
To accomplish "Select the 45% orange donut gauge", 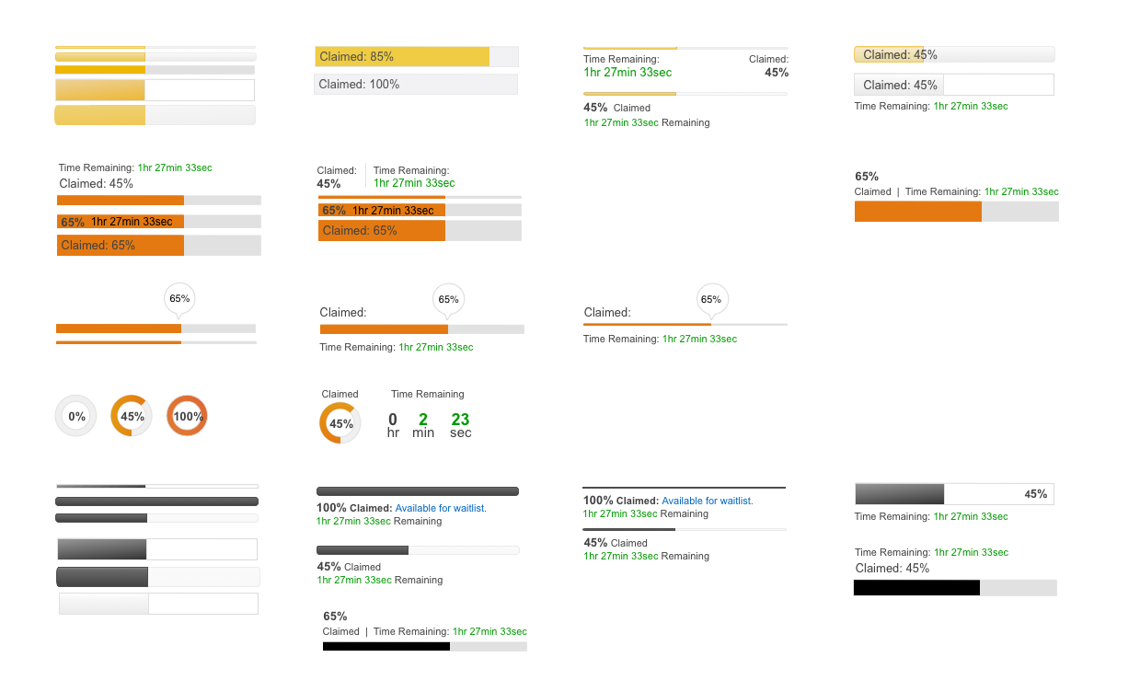I will (131, 415).
